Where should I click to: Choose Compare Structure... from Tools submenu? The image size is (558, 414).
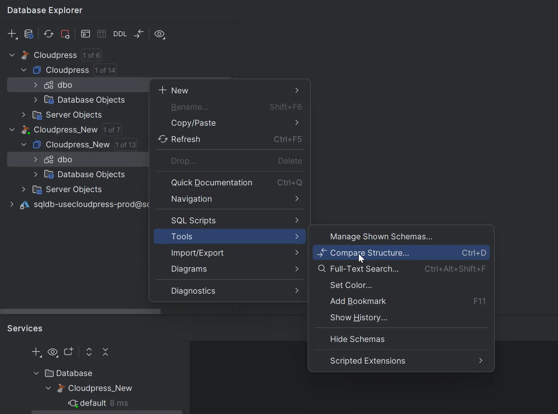(x=401, y=253)
